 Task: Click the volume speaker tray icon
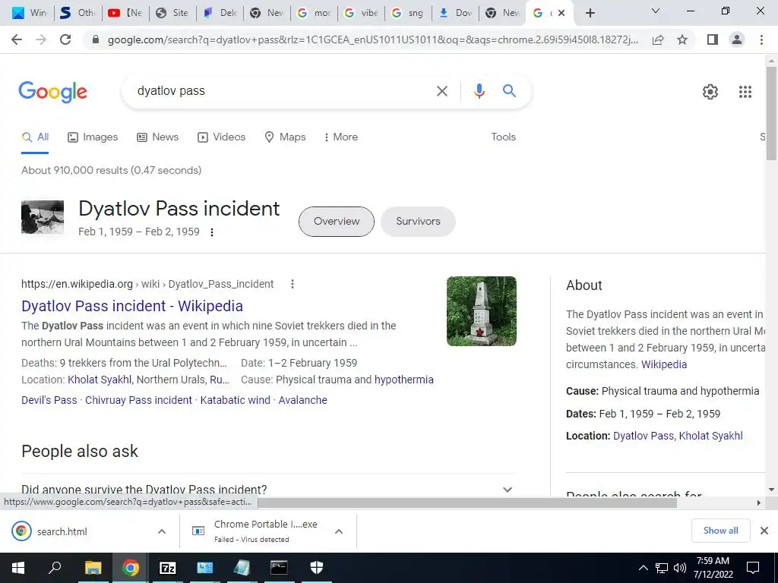click(x=680, y=568)
